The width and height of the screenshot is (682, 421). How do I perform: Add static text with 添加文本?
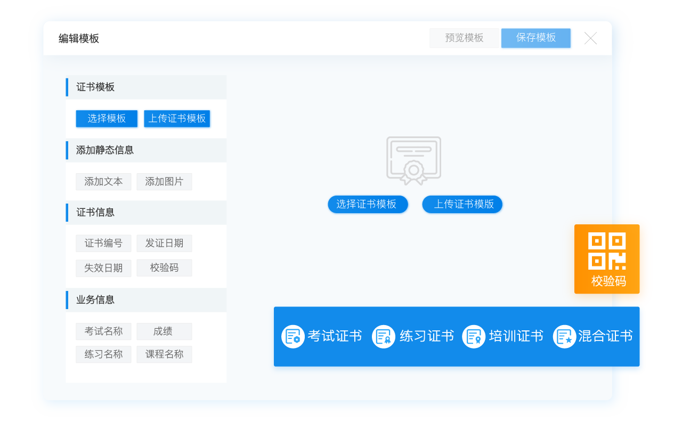pos(103,182)
